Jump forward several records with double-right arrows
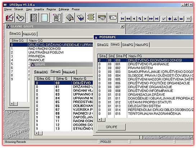This screenshot has width=196, height=148. coord(151,19)
